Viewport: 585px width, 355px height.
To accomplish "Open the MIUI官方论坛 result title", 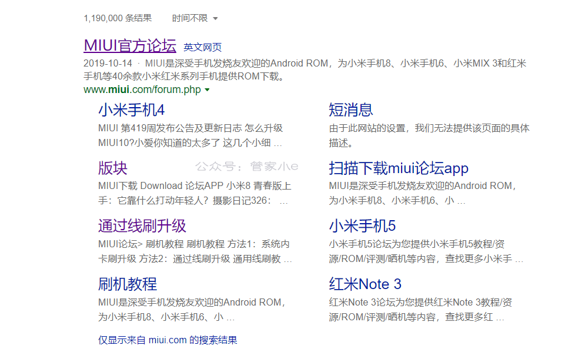I will (x=130, y=45).
